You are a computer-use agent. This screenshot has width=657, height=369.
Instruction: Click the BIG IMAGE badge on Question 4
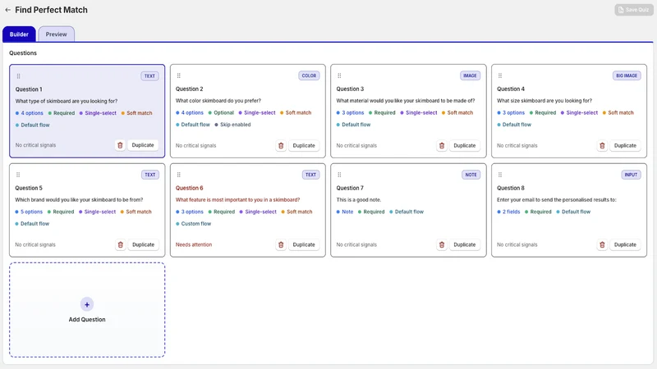click(x=627, y=75)
